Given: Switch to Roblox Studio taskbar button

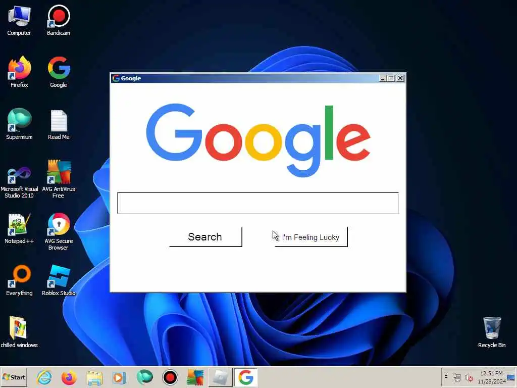Looking at the screenshot, I should pos(220,377).
